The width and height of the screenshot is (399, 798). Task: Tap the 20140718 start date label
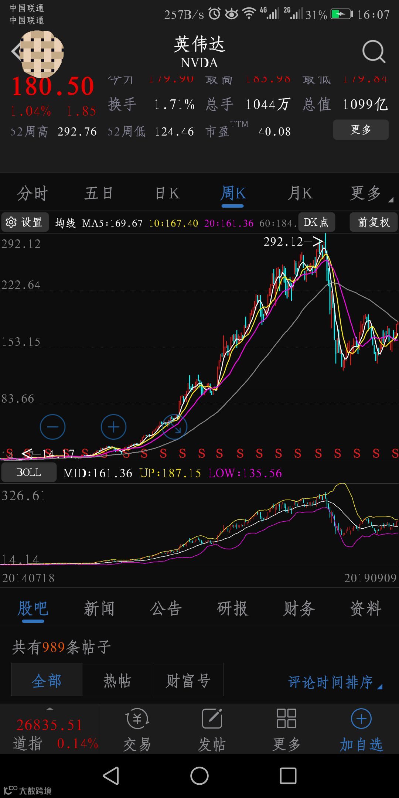pos(28,578)
